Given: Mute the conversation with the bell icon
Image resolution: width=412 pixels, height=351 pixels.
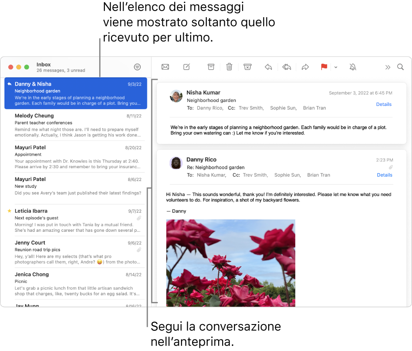Looking at the screenshot, I should (353, 67).
